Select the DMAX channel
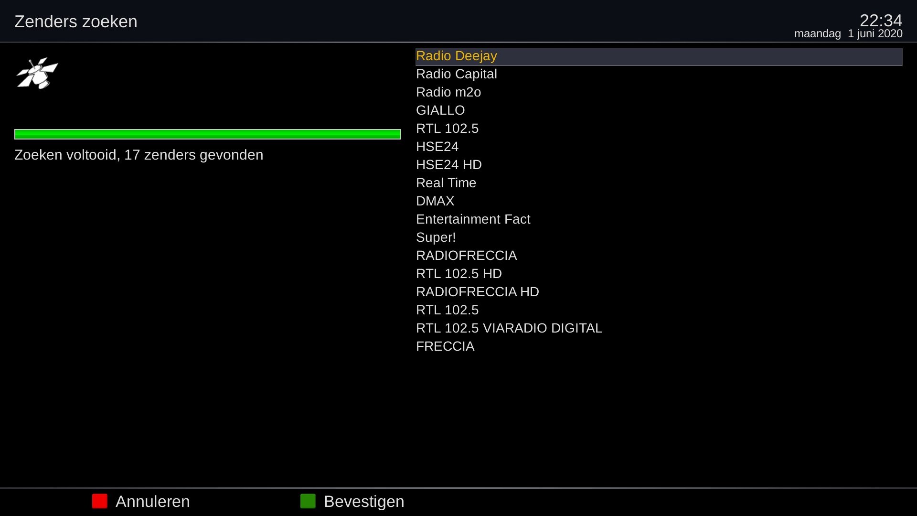 (659, 201)
